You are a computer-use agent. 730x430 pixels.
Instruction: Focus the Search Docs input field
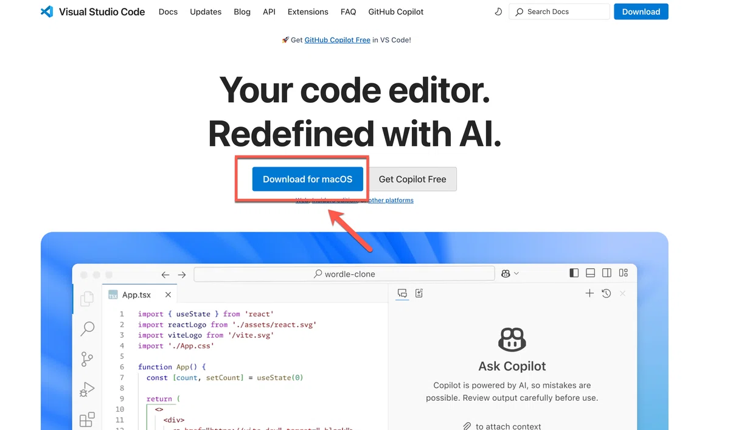coord(559,12)
